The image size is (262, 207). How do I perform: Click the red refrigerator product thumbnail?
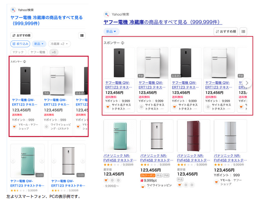point(193,135)
